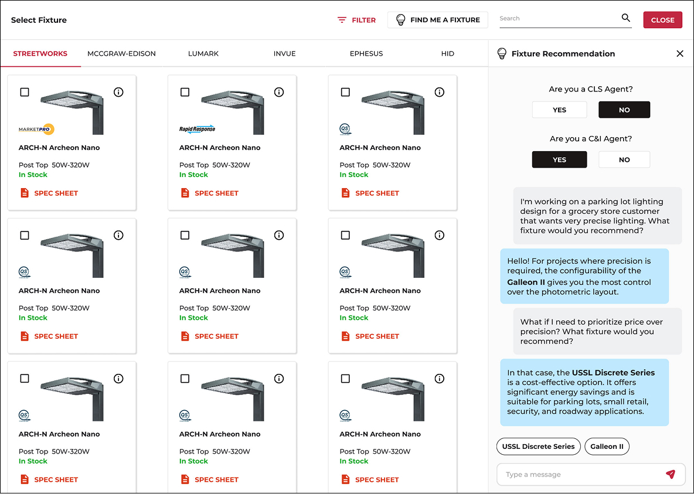694x494 pixels.
Task: Click the message about prioritizing price over precision
Action: [x=597, y=332]
